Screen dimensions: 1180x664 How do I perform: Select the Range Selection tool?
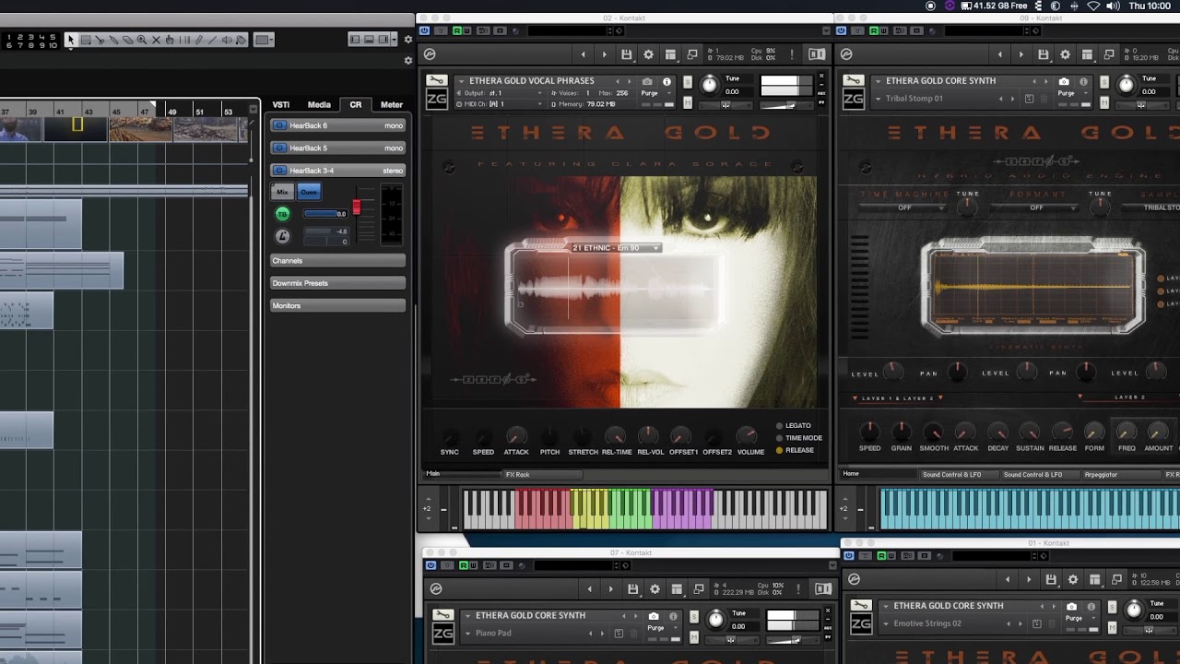85,40
